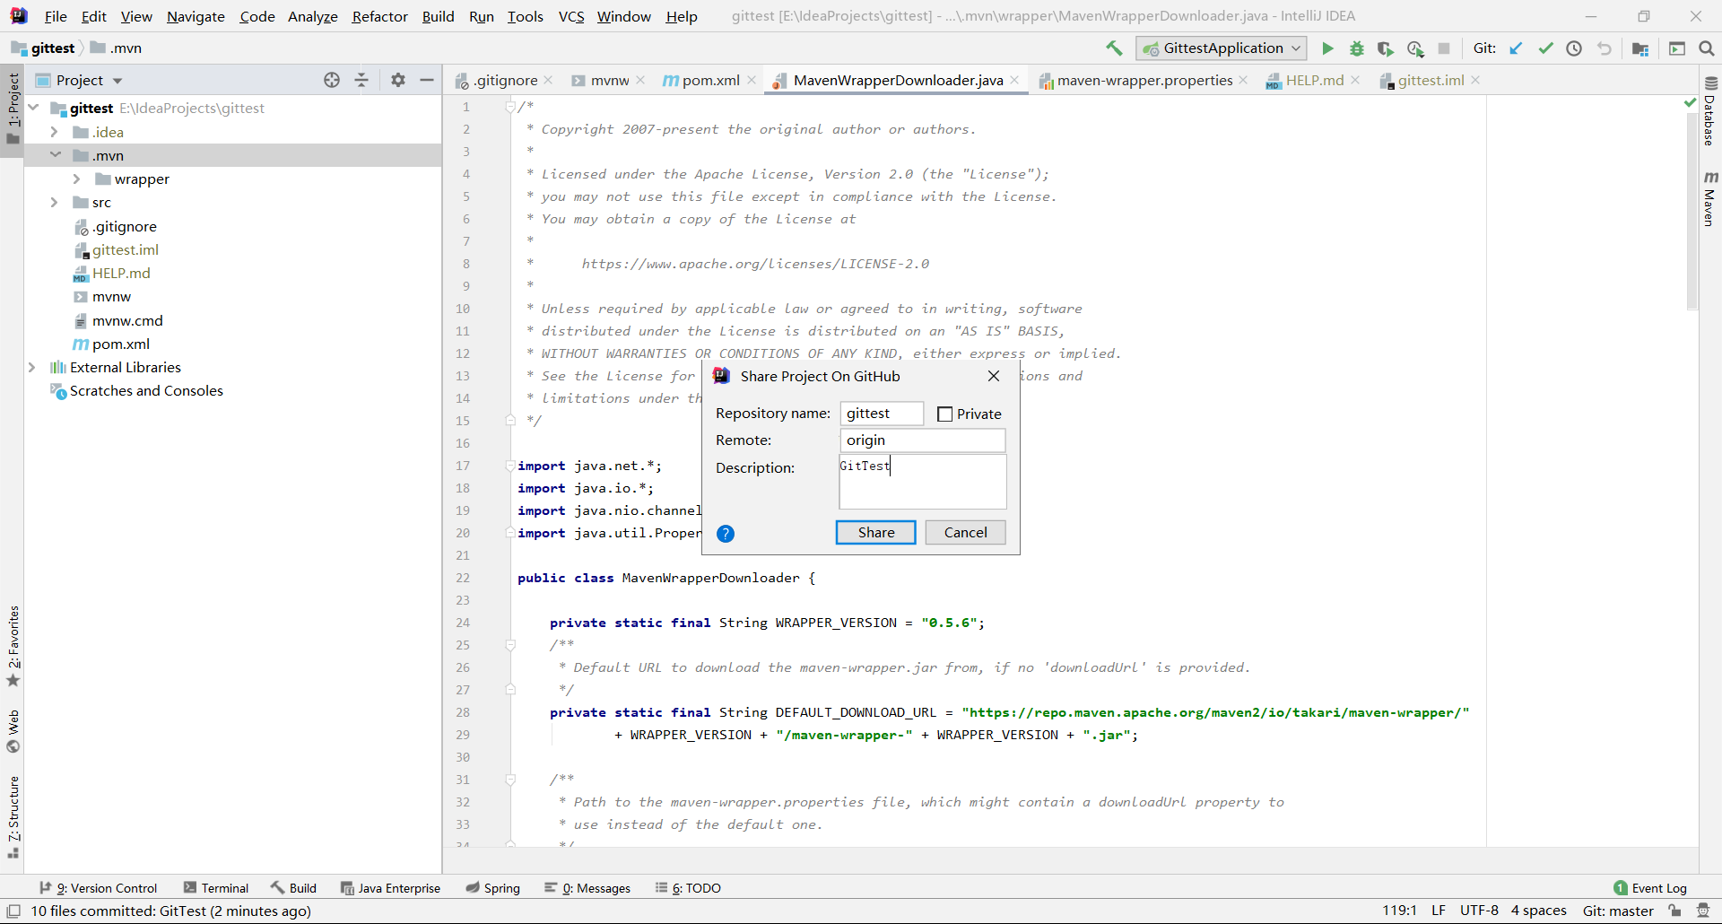This screenshot has width=1722, height=924.
Task: Open the Event Log
Action: click(1650, 888)
